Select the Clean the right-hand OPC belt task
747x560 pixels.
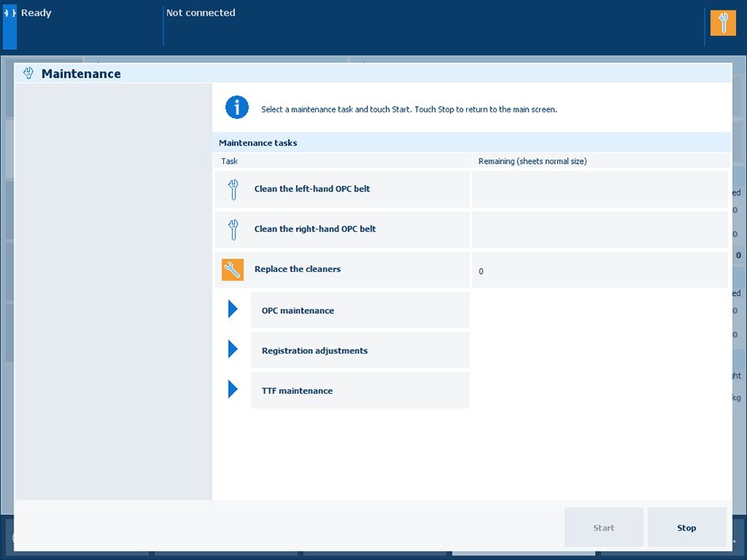point(315,229)
